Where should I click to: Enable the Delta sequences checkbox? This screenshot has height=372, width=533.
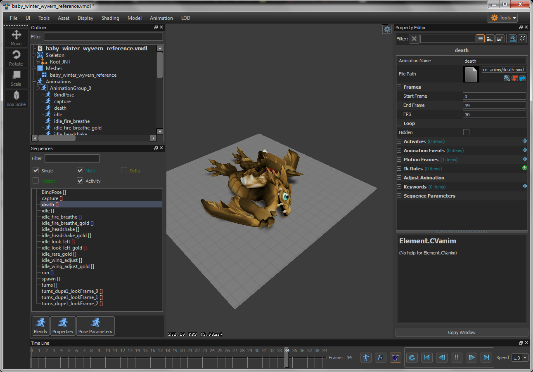[x=124, y=170]
